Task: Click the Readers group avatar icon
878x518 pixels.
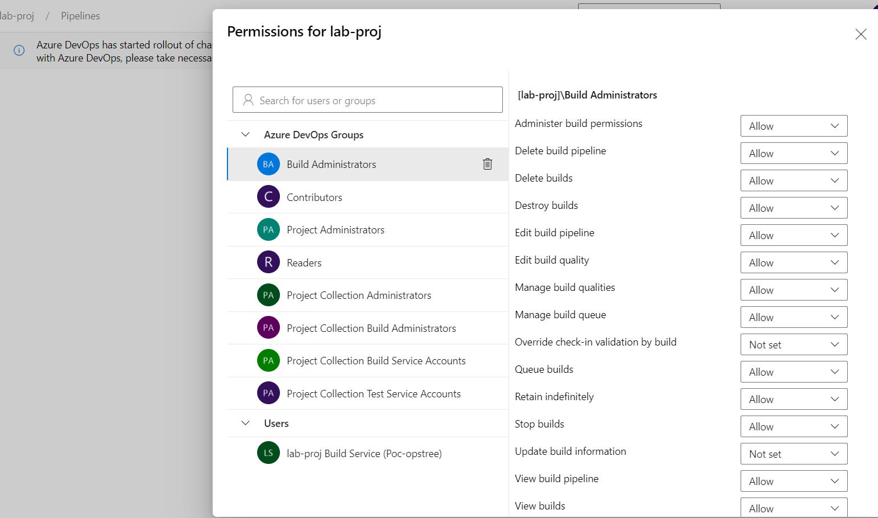Action: click(269, 262)
